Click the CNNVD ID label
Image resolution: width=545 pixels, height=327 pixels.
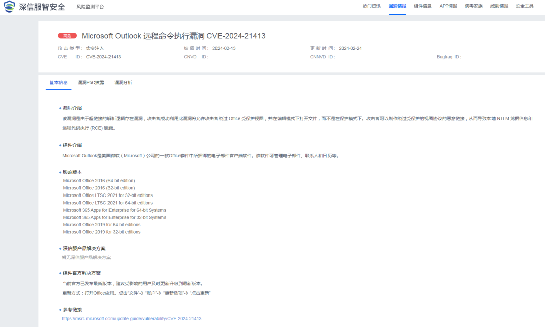pos(322,57)
